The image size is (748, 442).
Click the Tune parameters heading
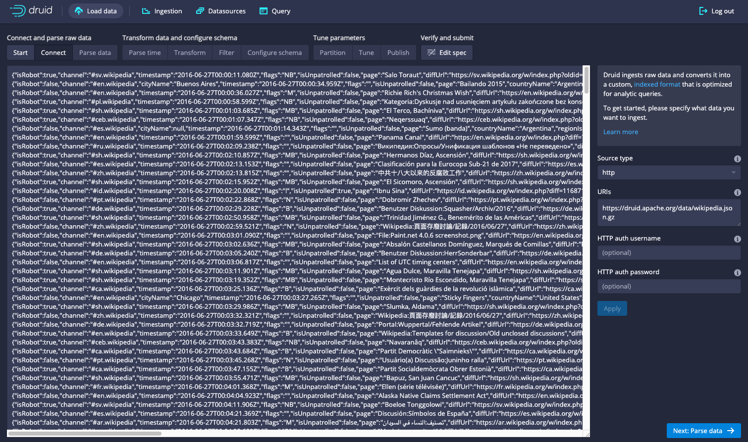(339, 38)
